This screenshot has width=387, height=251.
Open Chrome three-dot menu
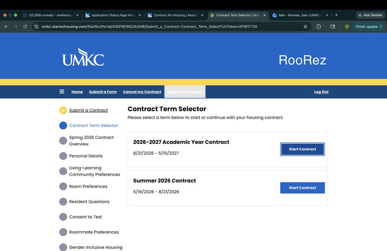pos(381,27)
